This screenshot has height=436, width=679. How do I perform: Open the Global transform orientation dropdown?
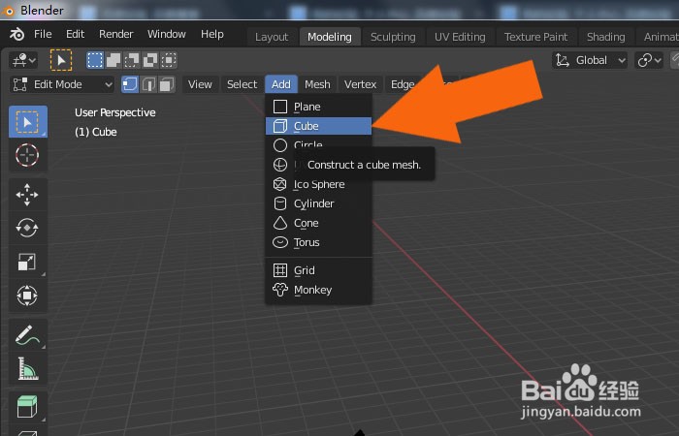coord(590,60)
